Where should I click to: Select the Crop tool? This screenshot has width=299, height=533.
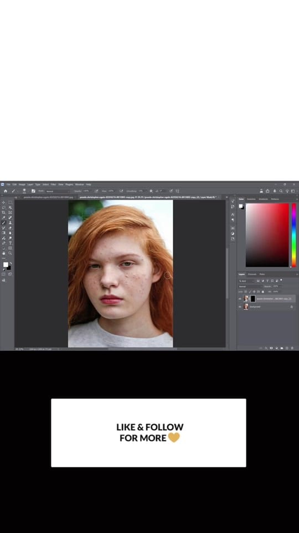pos(4,213)
